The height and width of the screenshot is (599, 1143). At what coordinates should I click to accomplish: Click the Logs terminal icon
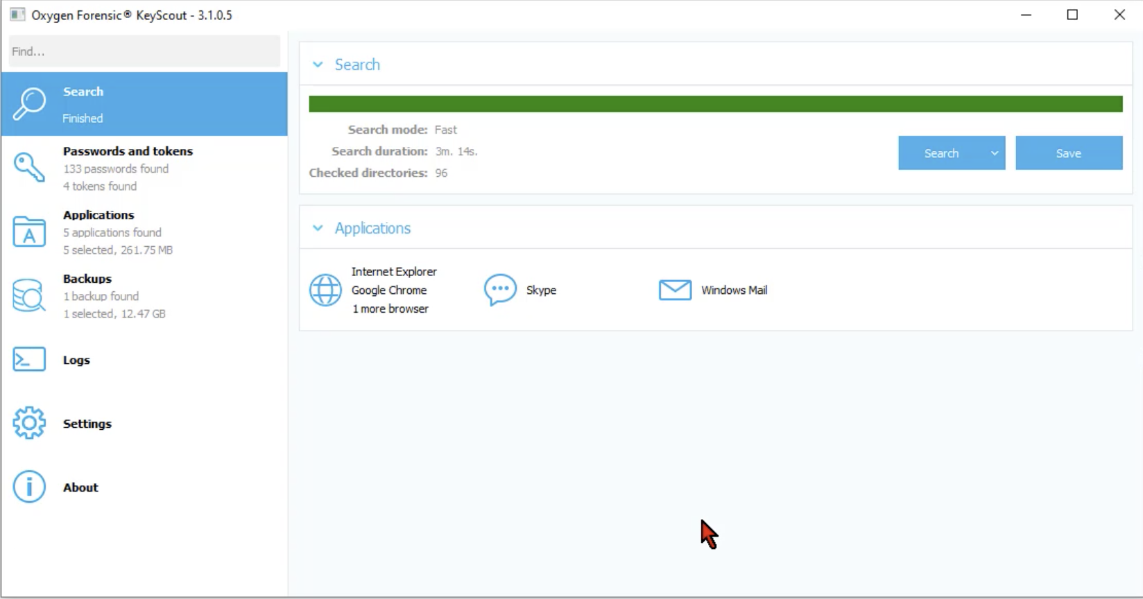coord(29,359)
